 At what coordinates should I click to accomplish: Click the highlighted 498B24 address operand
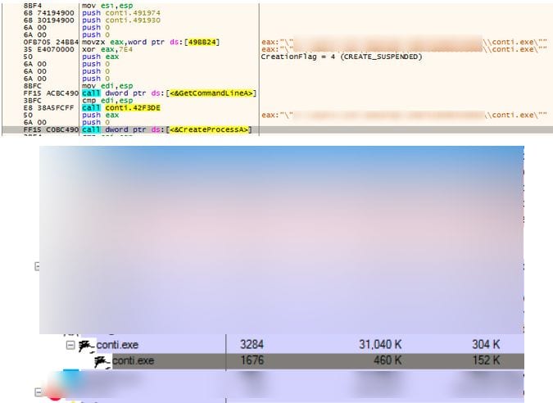coord(202,42)
